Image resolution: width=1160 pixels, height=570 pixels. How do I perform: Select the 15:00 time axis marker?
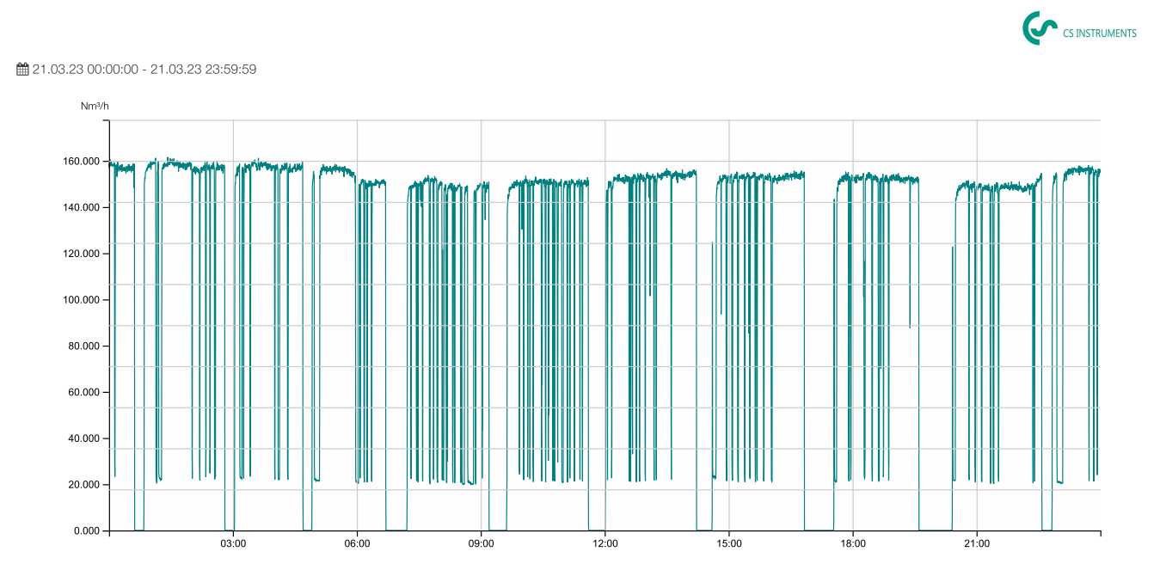(x=729, y=544)
